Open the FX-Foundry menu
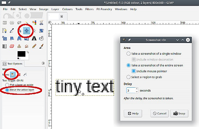Viewport: 199px width, 129px height. click(x=104, y=9)
